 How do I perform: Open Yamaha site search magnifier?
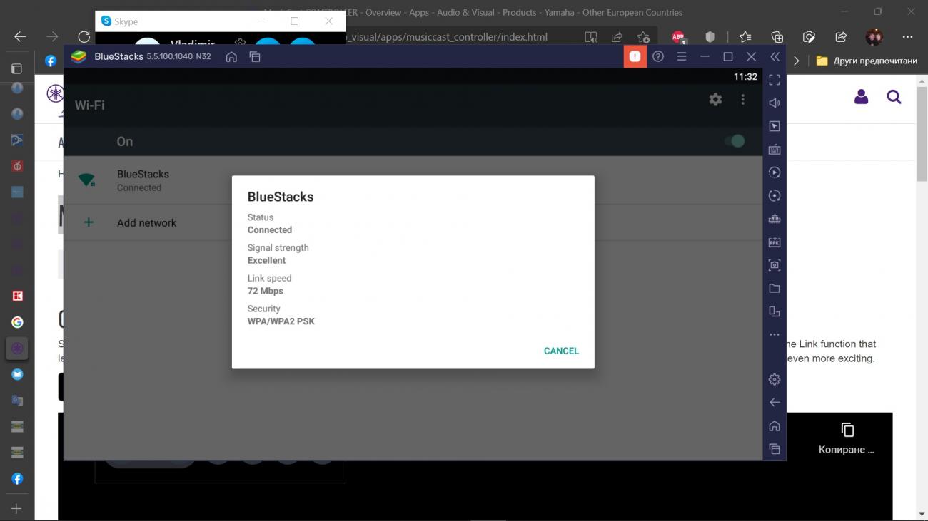point(894,96)
